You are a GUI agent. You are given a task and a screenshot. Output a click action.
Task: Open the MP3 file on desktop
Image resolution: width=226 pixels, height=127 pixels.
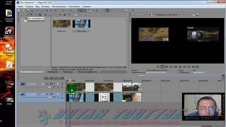(9, 66)
